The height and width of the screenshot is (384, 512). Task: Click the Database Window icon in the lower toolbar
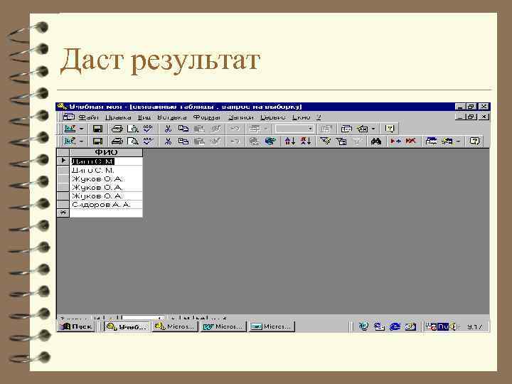click(x=431, y=141)
